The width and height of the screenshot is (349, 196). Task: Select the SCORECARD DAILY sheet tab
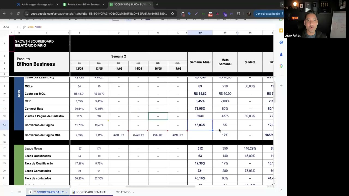(48, 192)
